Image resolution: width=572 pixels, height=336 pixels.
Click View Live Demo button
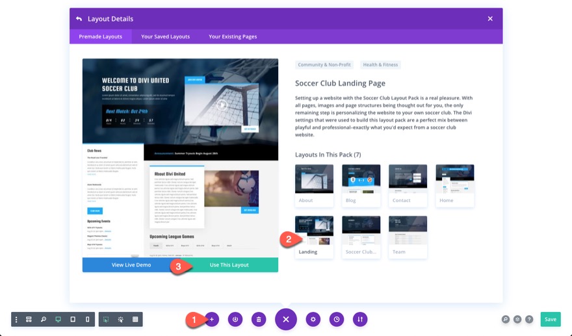[131, 265]
